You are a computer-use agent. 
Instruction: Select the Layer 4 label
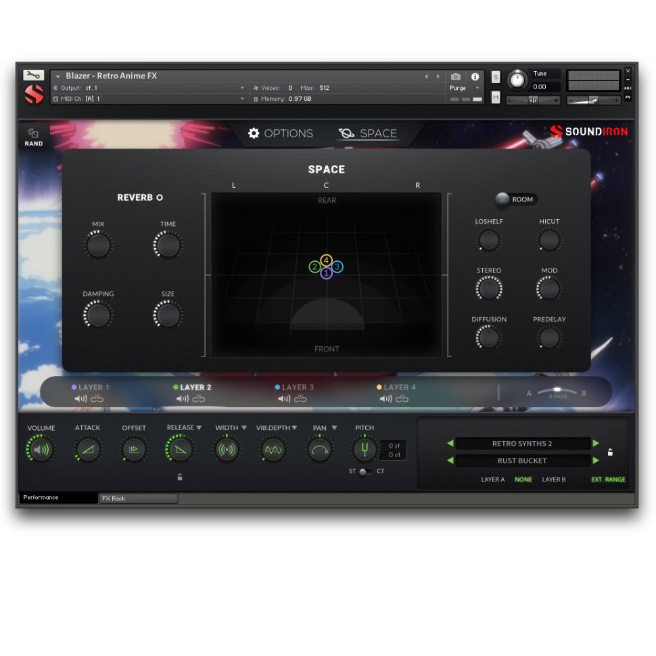pyautogui.click(x=399, y=388)
